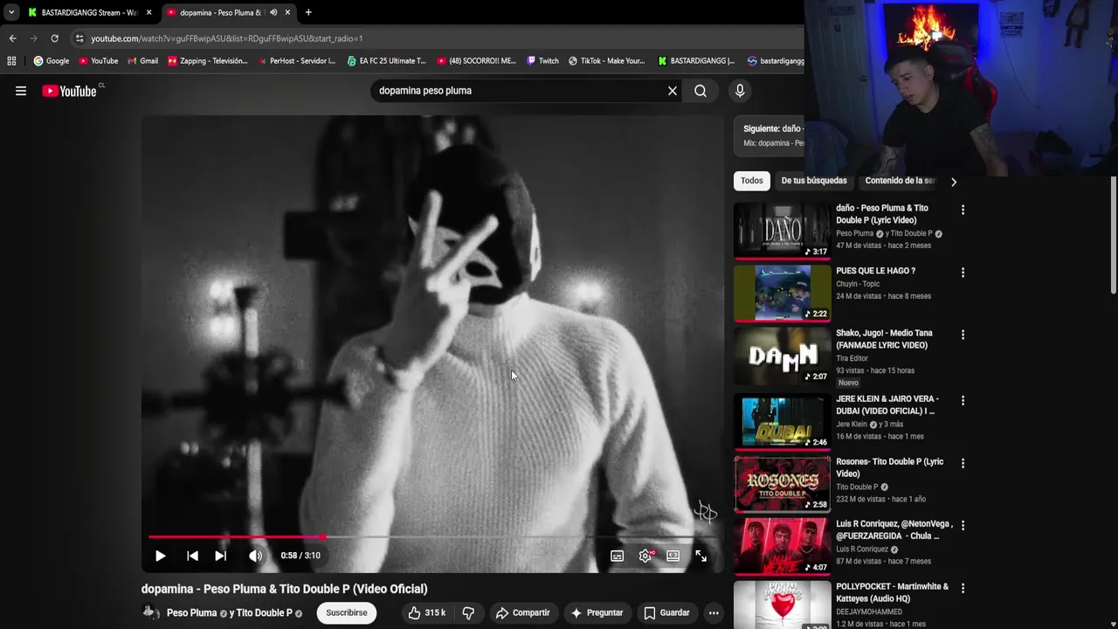Go to the YouTube home logo
Image resolution: width=1118 pixels, height=629 pixels.
coord(70,91)
